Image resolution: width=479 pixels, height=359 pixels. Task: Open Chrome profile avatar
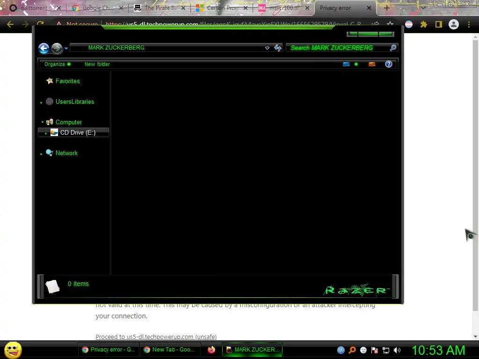pos(454,24)
